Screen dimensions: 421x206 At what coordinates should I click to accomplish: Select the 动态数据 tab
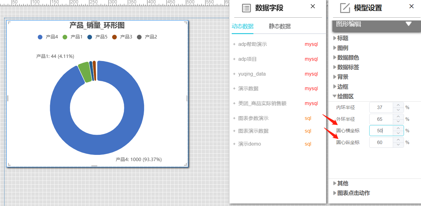point(242,26)
